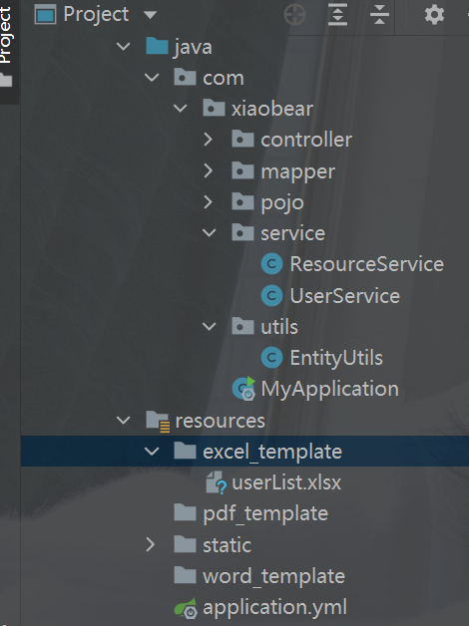The width and height of the screenshot is (469, 626).
Task: Click the Select Opened File locate icon
Action: tap(294, 15)
